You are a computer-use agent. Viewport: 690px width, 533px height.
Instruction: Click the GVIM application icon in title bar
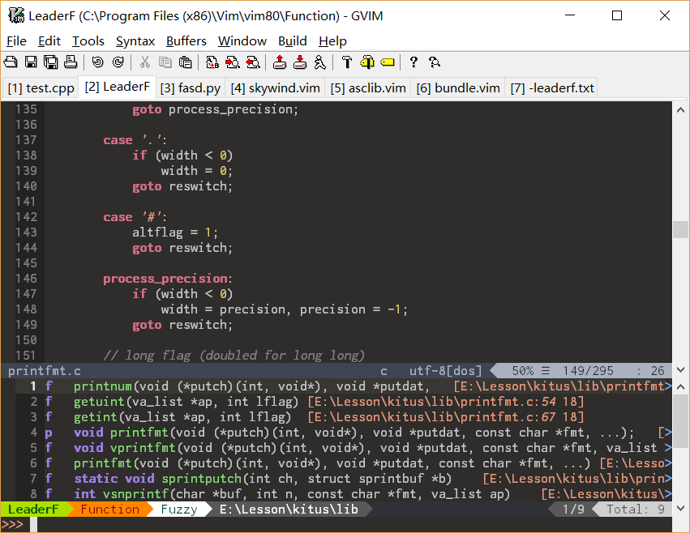point(16,15)
